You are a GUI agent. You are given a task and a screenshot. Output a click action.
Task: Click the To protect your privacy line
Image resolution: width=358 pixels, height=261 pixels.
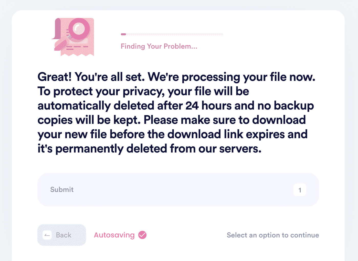click(x=143, y=91)
